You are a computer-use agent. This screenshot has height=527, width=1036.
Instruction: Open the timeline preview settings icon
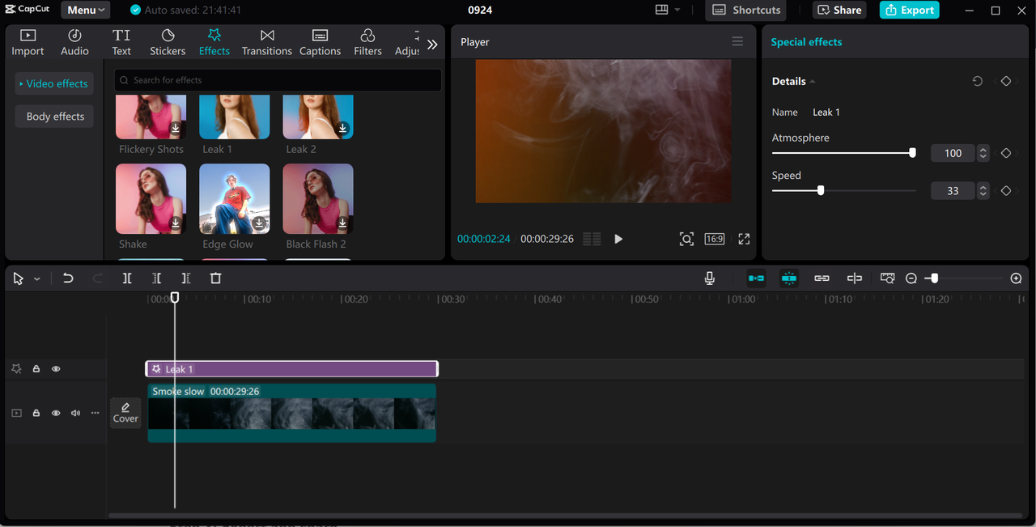click(x=887, y=278)
